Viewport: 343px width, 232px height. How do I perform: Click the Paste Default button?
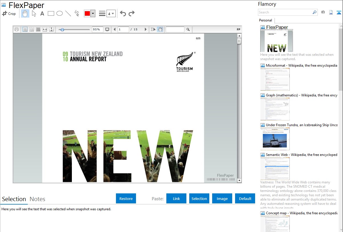point(245,199)
